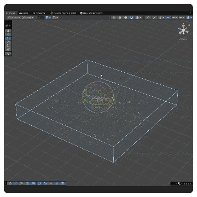Select the Scale tool
Image resolution: width=197 pixels, height=197 pixels.
click(x=8, y=42)
